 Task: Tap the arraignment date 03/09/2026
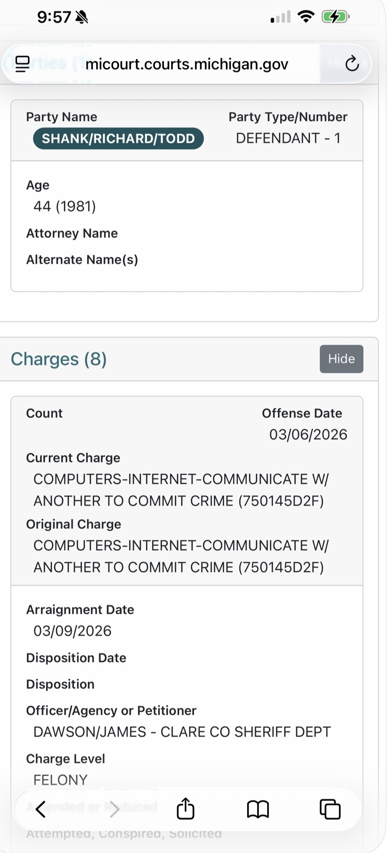pyautogui.click(x=73, y=631)
